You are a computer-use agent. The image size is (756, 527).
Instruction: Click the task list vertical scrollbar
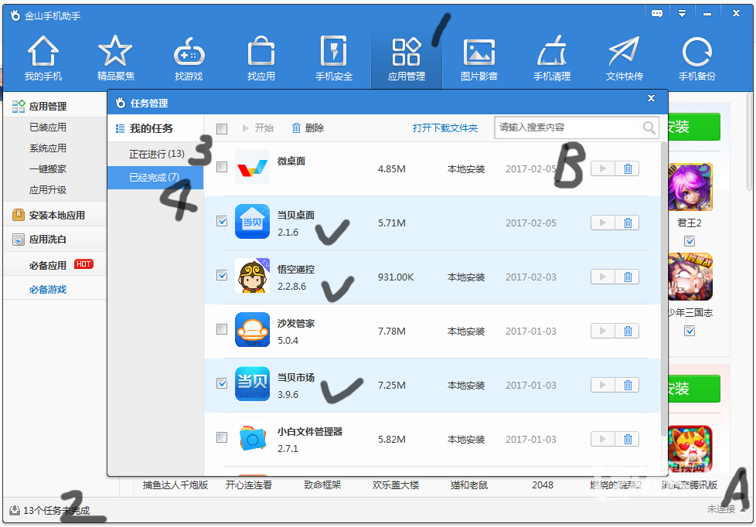point(664,289)
